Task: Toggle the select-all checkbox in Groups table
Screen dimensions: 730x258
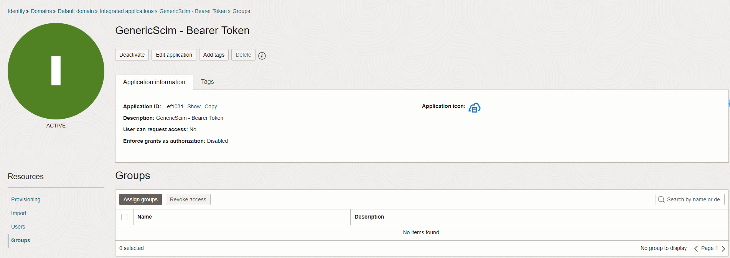Action: pos(124,217)
